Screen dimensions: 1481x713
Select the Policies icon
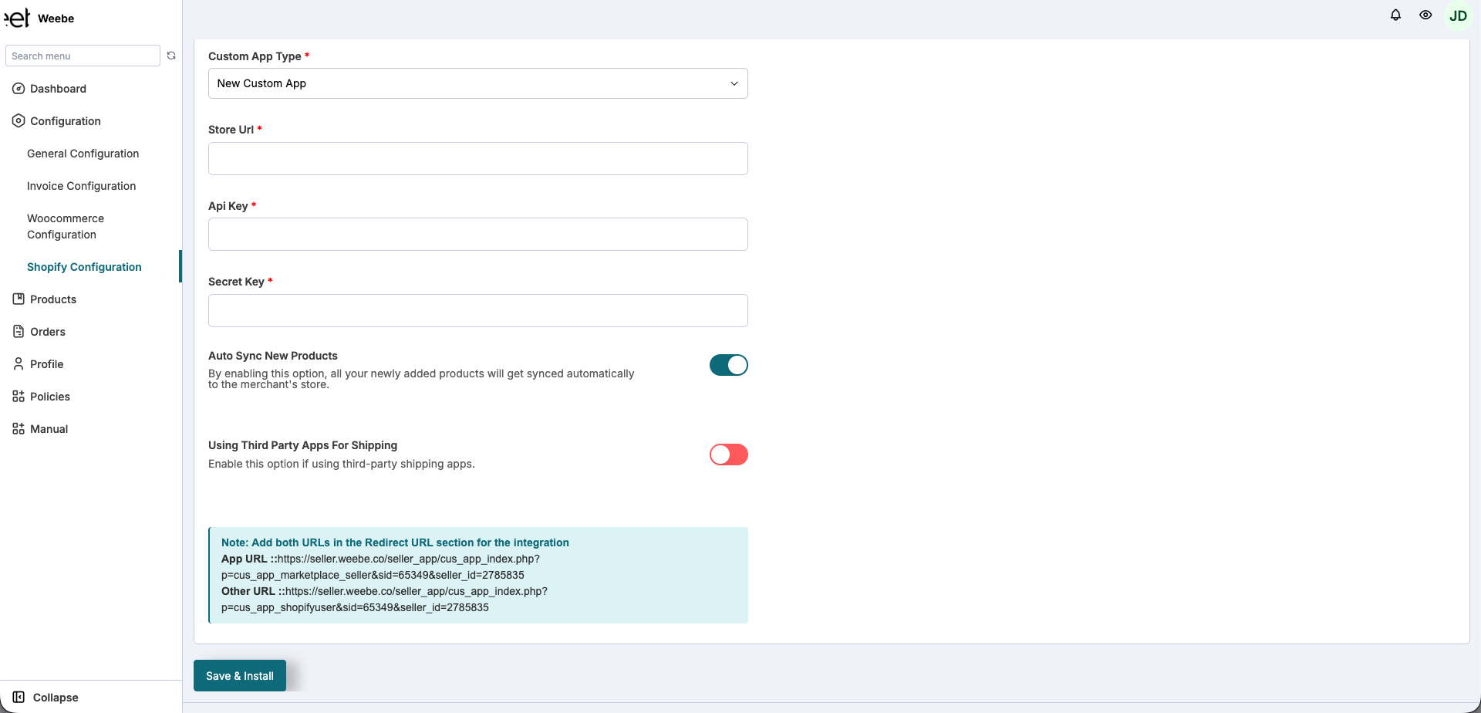tap(19, 397)
